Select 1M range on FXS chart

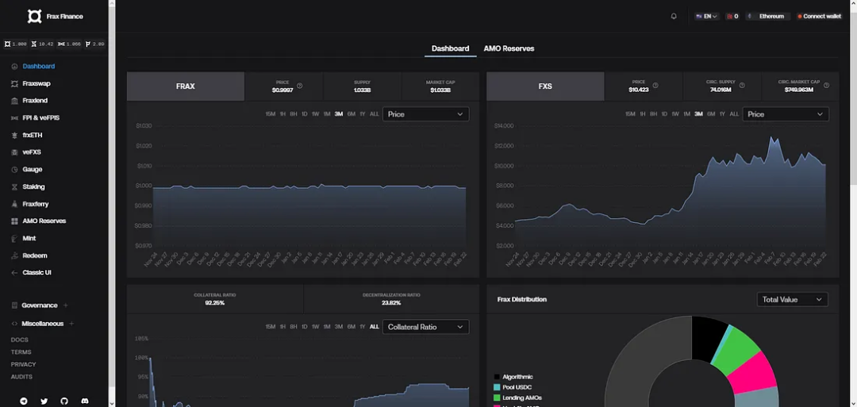pyautogui.click(x=686, y=114)
